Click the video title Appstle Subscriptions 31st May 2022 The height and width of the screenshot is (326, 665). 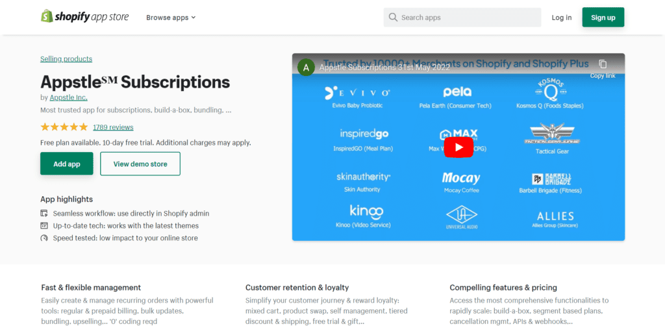point(384,68)
